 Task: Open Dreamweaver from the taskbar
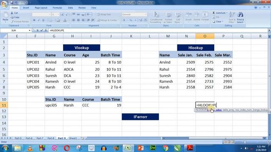click(x=153, y=148)
